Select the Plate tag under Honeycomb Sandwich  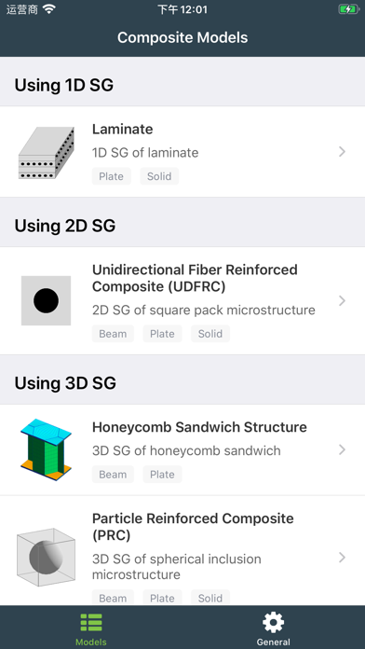pyautogui.click(x=162, y=475)
